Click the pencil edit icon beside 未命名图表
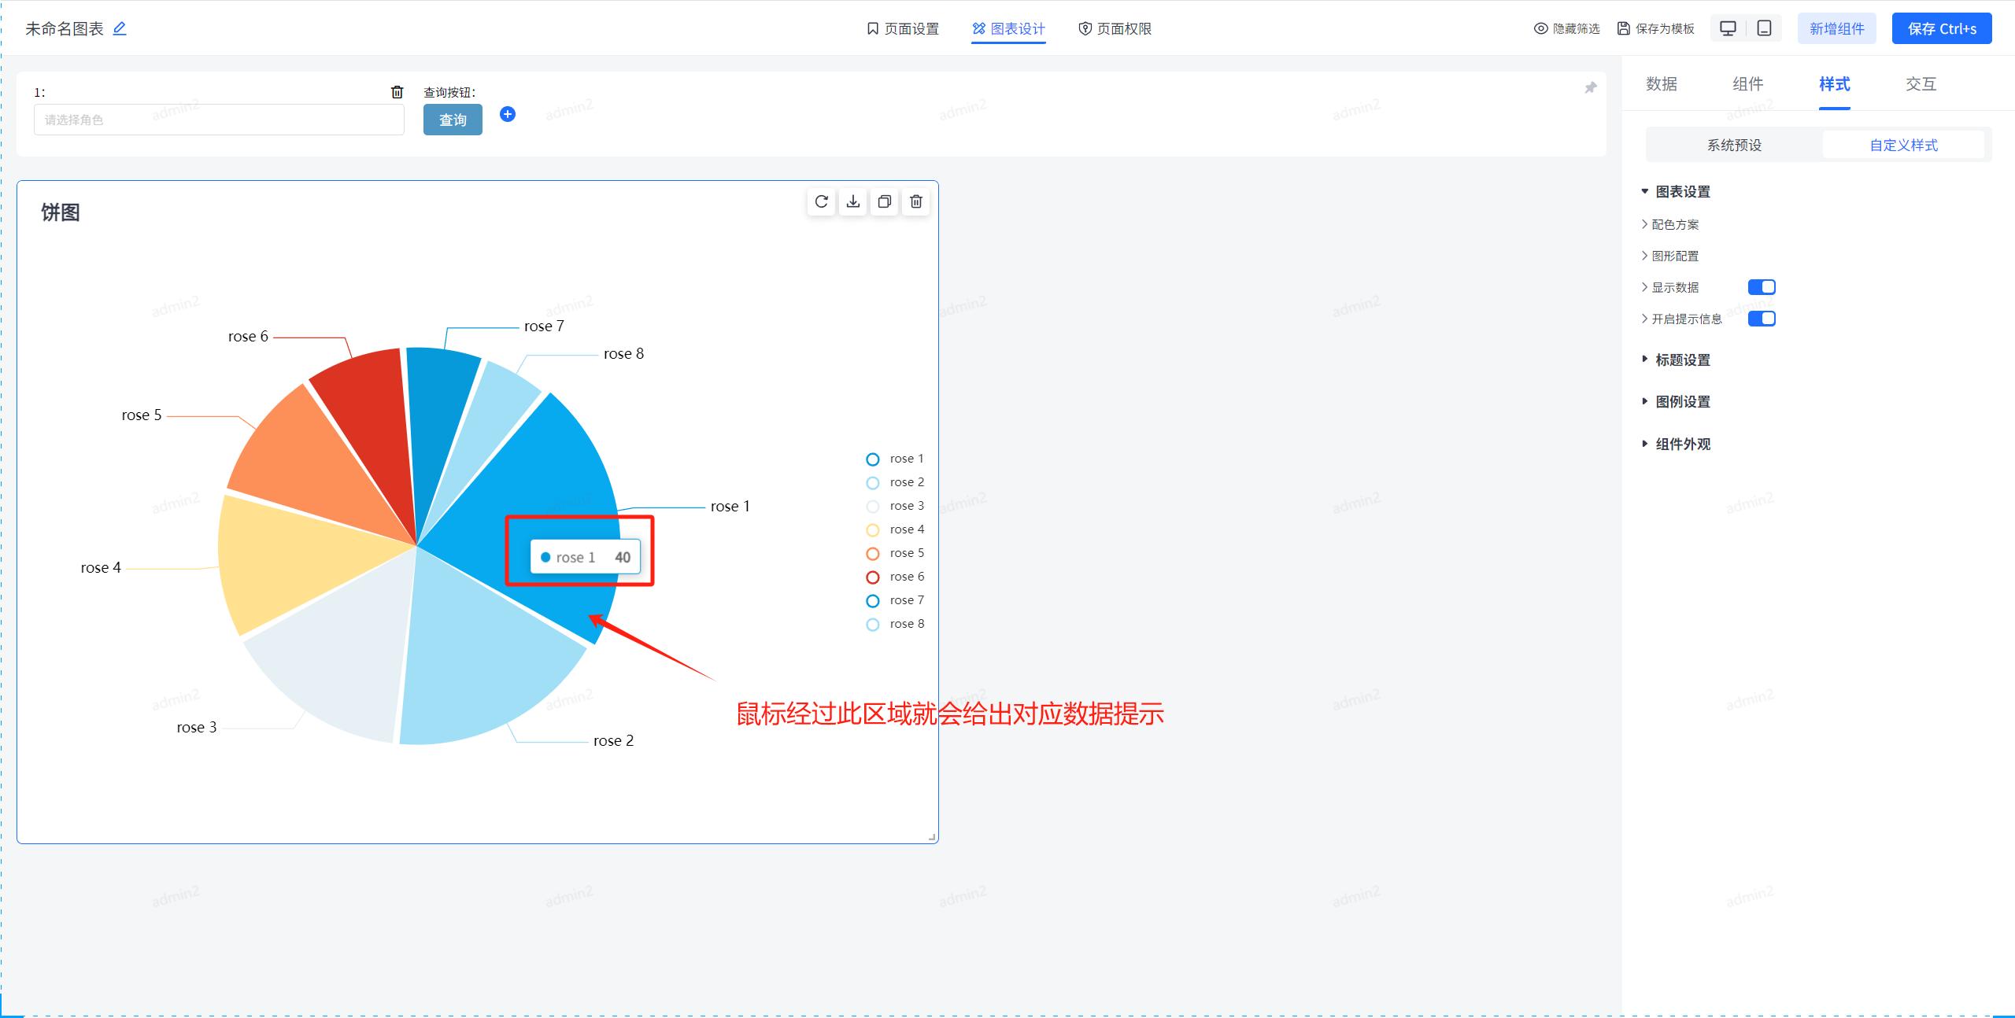 [120, 28]
